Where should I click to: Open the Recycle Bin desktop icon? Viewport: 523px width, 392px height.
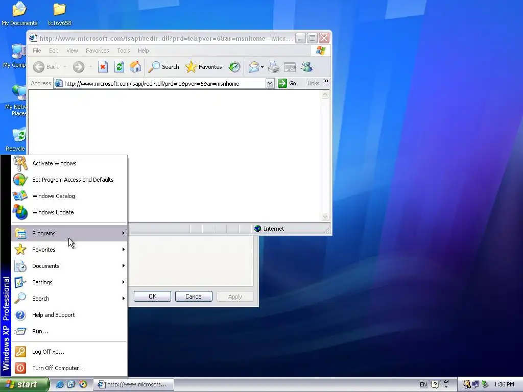coord(15,139)
